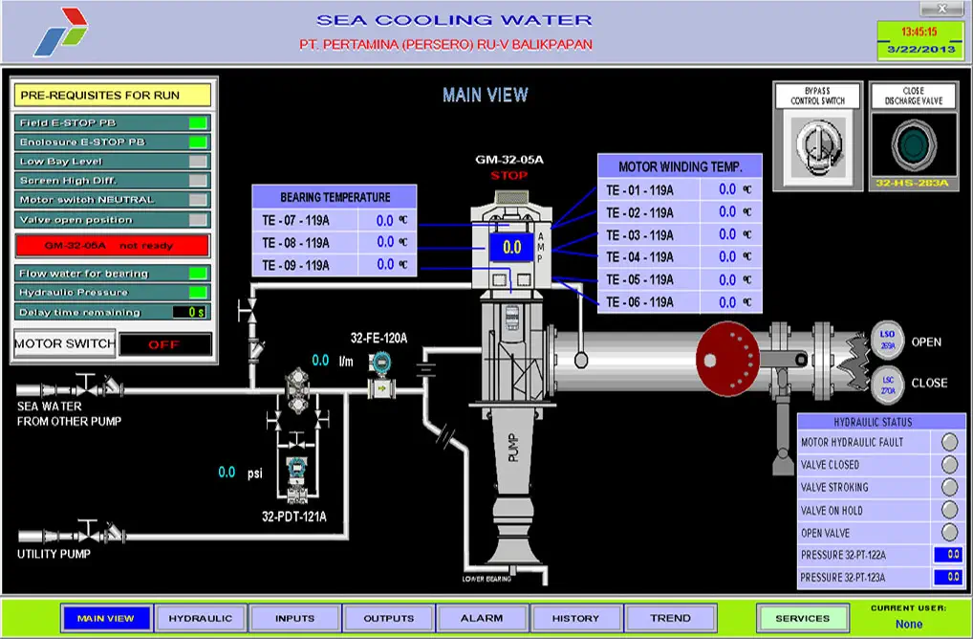Select the LSC 270A close limit switch
The width and height of the screenshot is (973, 639).
[x=886, y=383]
